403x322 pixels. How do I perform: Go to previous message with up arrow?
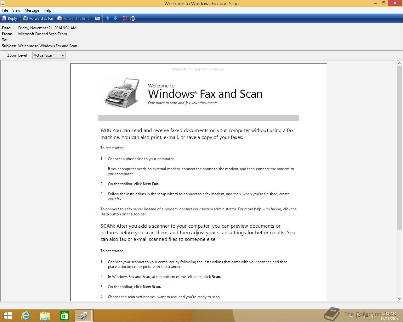[x=108, y=18]
